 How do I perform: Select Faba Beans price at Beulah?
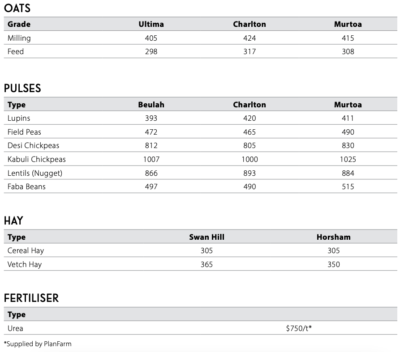(151, 187)
